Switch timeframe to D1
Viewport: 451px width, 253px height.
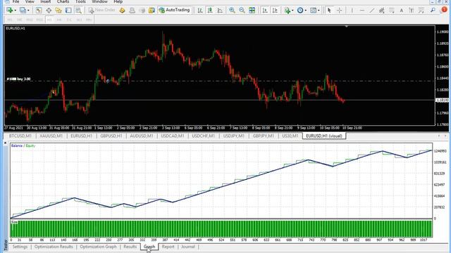(69, 20)
